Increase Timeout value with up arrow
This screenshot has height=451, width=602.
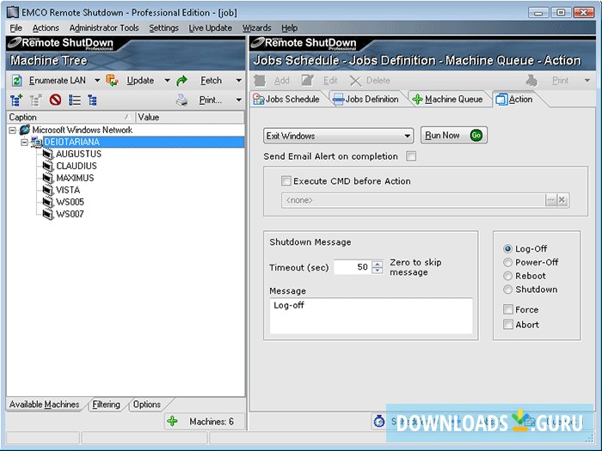378,264
